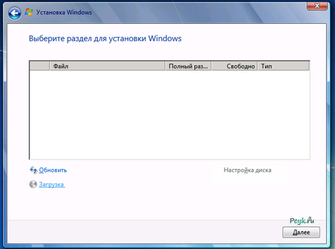Select the Настройка диска option
Screen dimensions: 335x249
coord(247,170)
